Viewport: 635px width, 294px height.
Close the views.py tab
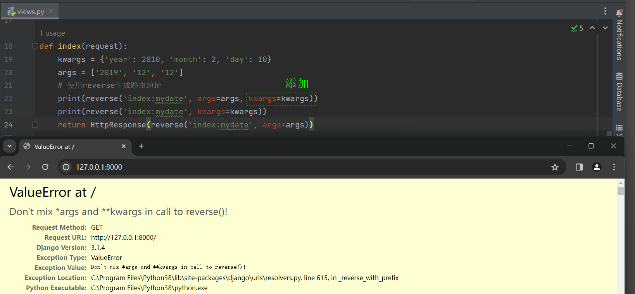51,11
